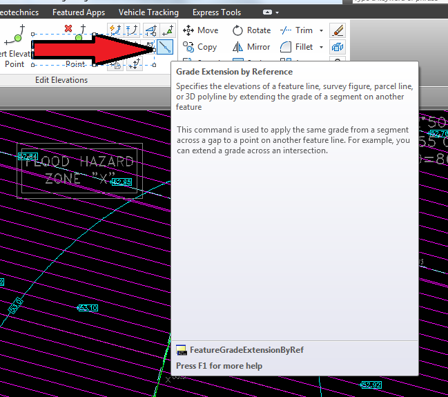Click the Edit Elevations panel title
The image size is (448, 397).
point(61,80)
